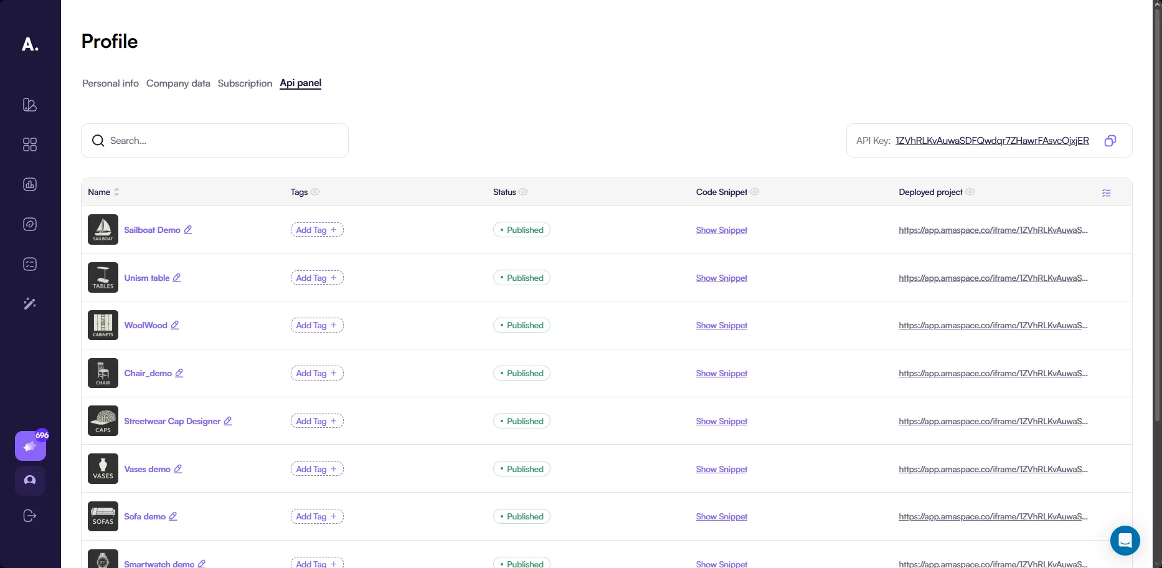Open the chat support bubble
Image resolution: width=1162 pixels, height=568 pixels.
click(1125, 541)
